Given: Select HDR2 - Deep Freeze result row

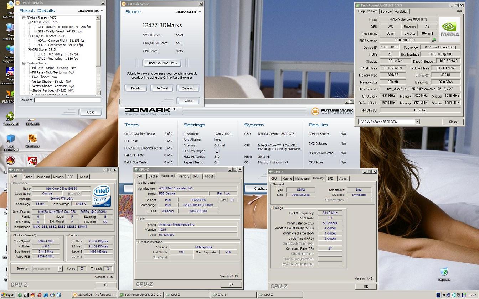Looking at the screenshot, I should click(60, 45).
